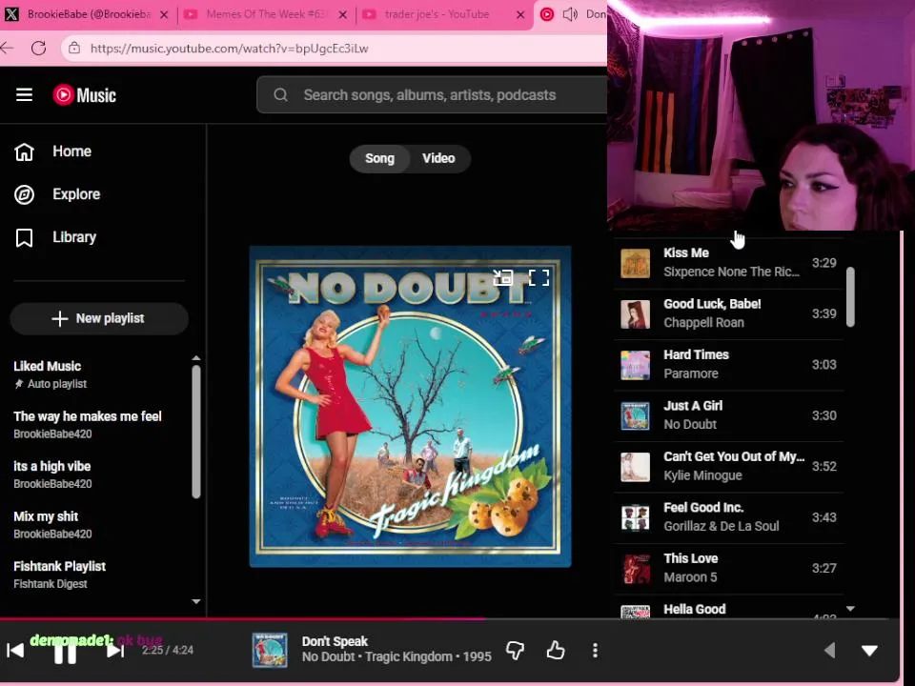
Task: Open the three-dot action menu
Action: point(595,650)
